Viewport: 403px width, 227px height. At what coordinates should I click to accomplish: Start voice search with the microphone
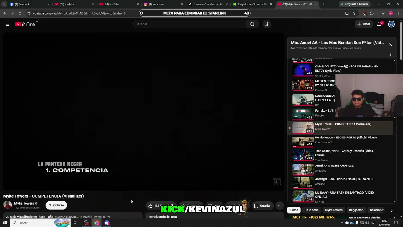[267, 24]
